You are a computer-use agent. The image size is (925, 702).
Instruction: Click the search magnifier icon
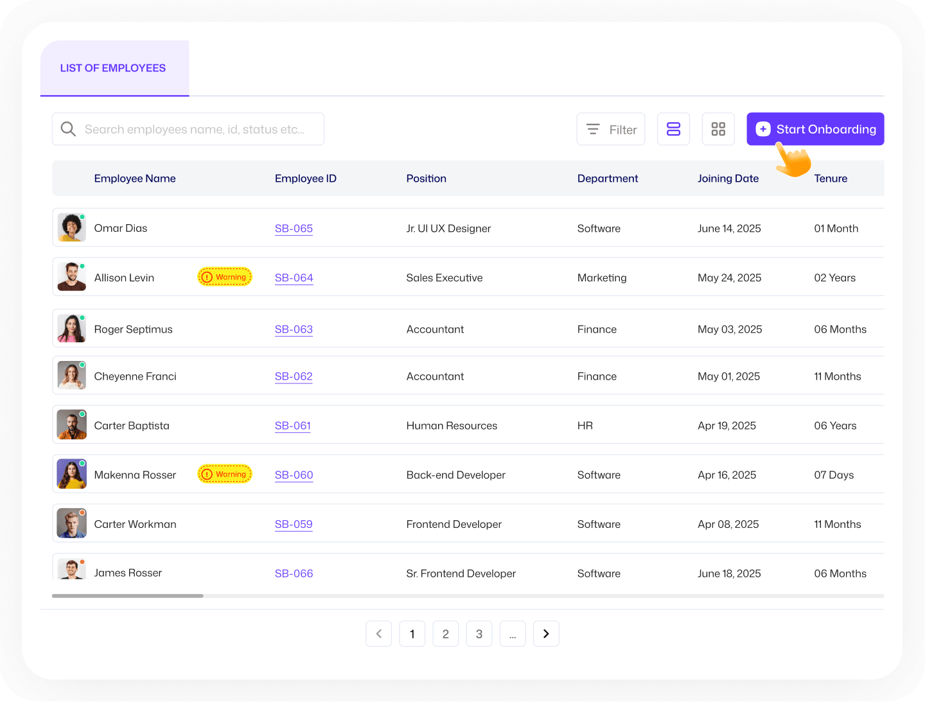[68, 128]
